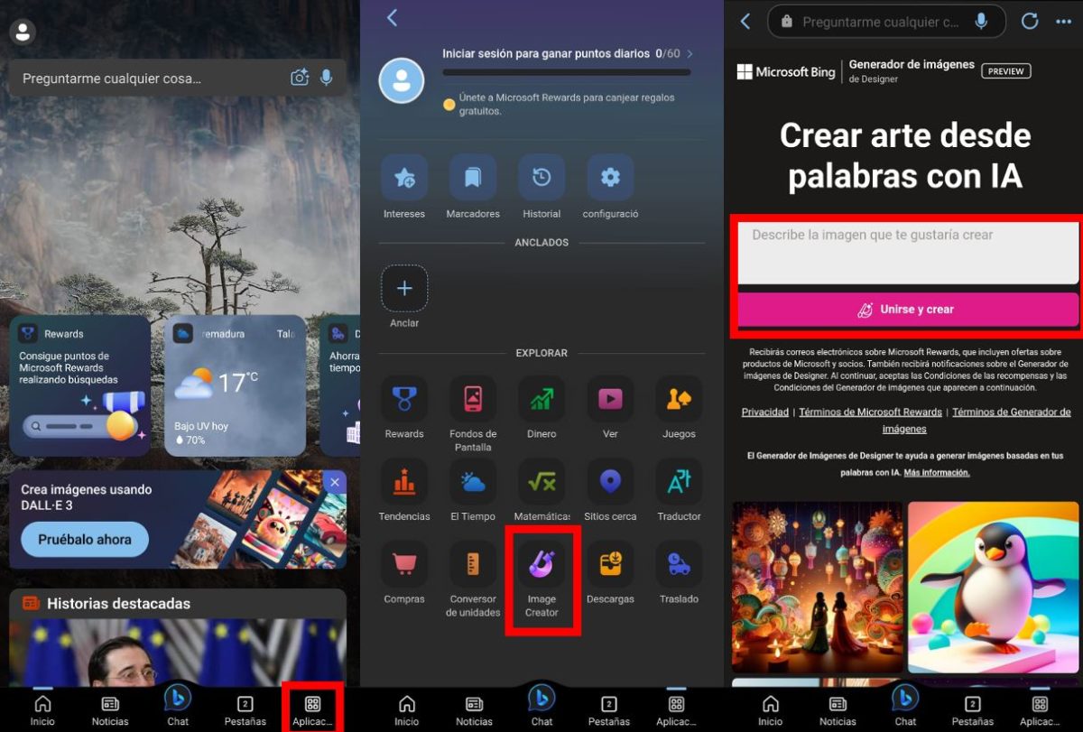This screenshot has width=1083, height=732.
Task: Open the Descargas app
Action: (x=610, y=572)
